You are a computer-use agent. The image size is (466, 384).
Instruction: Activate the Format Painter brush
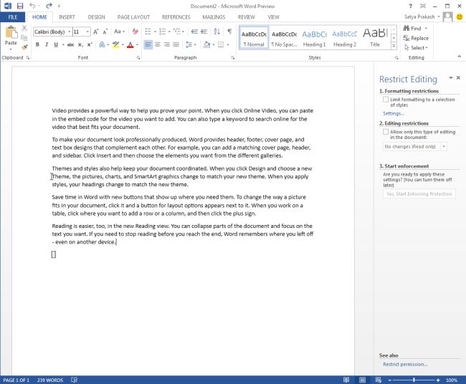[x=24, y=47]
